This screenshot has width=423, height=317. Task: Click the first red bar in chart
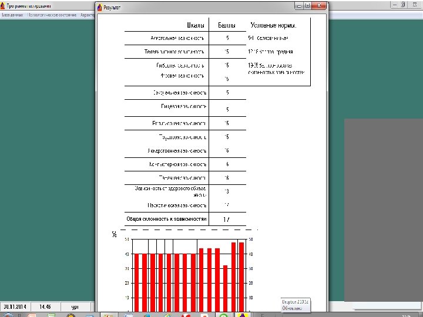coord(136,282)
